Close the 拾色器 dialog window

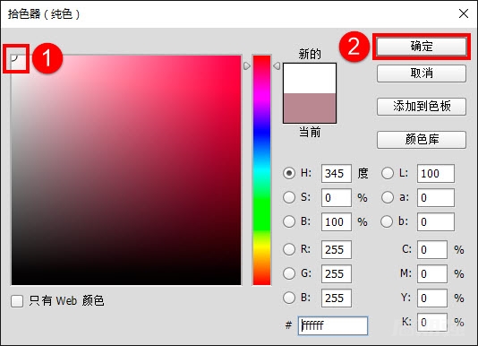[464, 13]
